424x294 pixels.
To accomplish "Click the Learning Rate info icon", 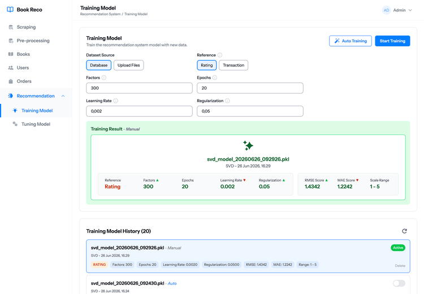I will [x=115, y=100].
